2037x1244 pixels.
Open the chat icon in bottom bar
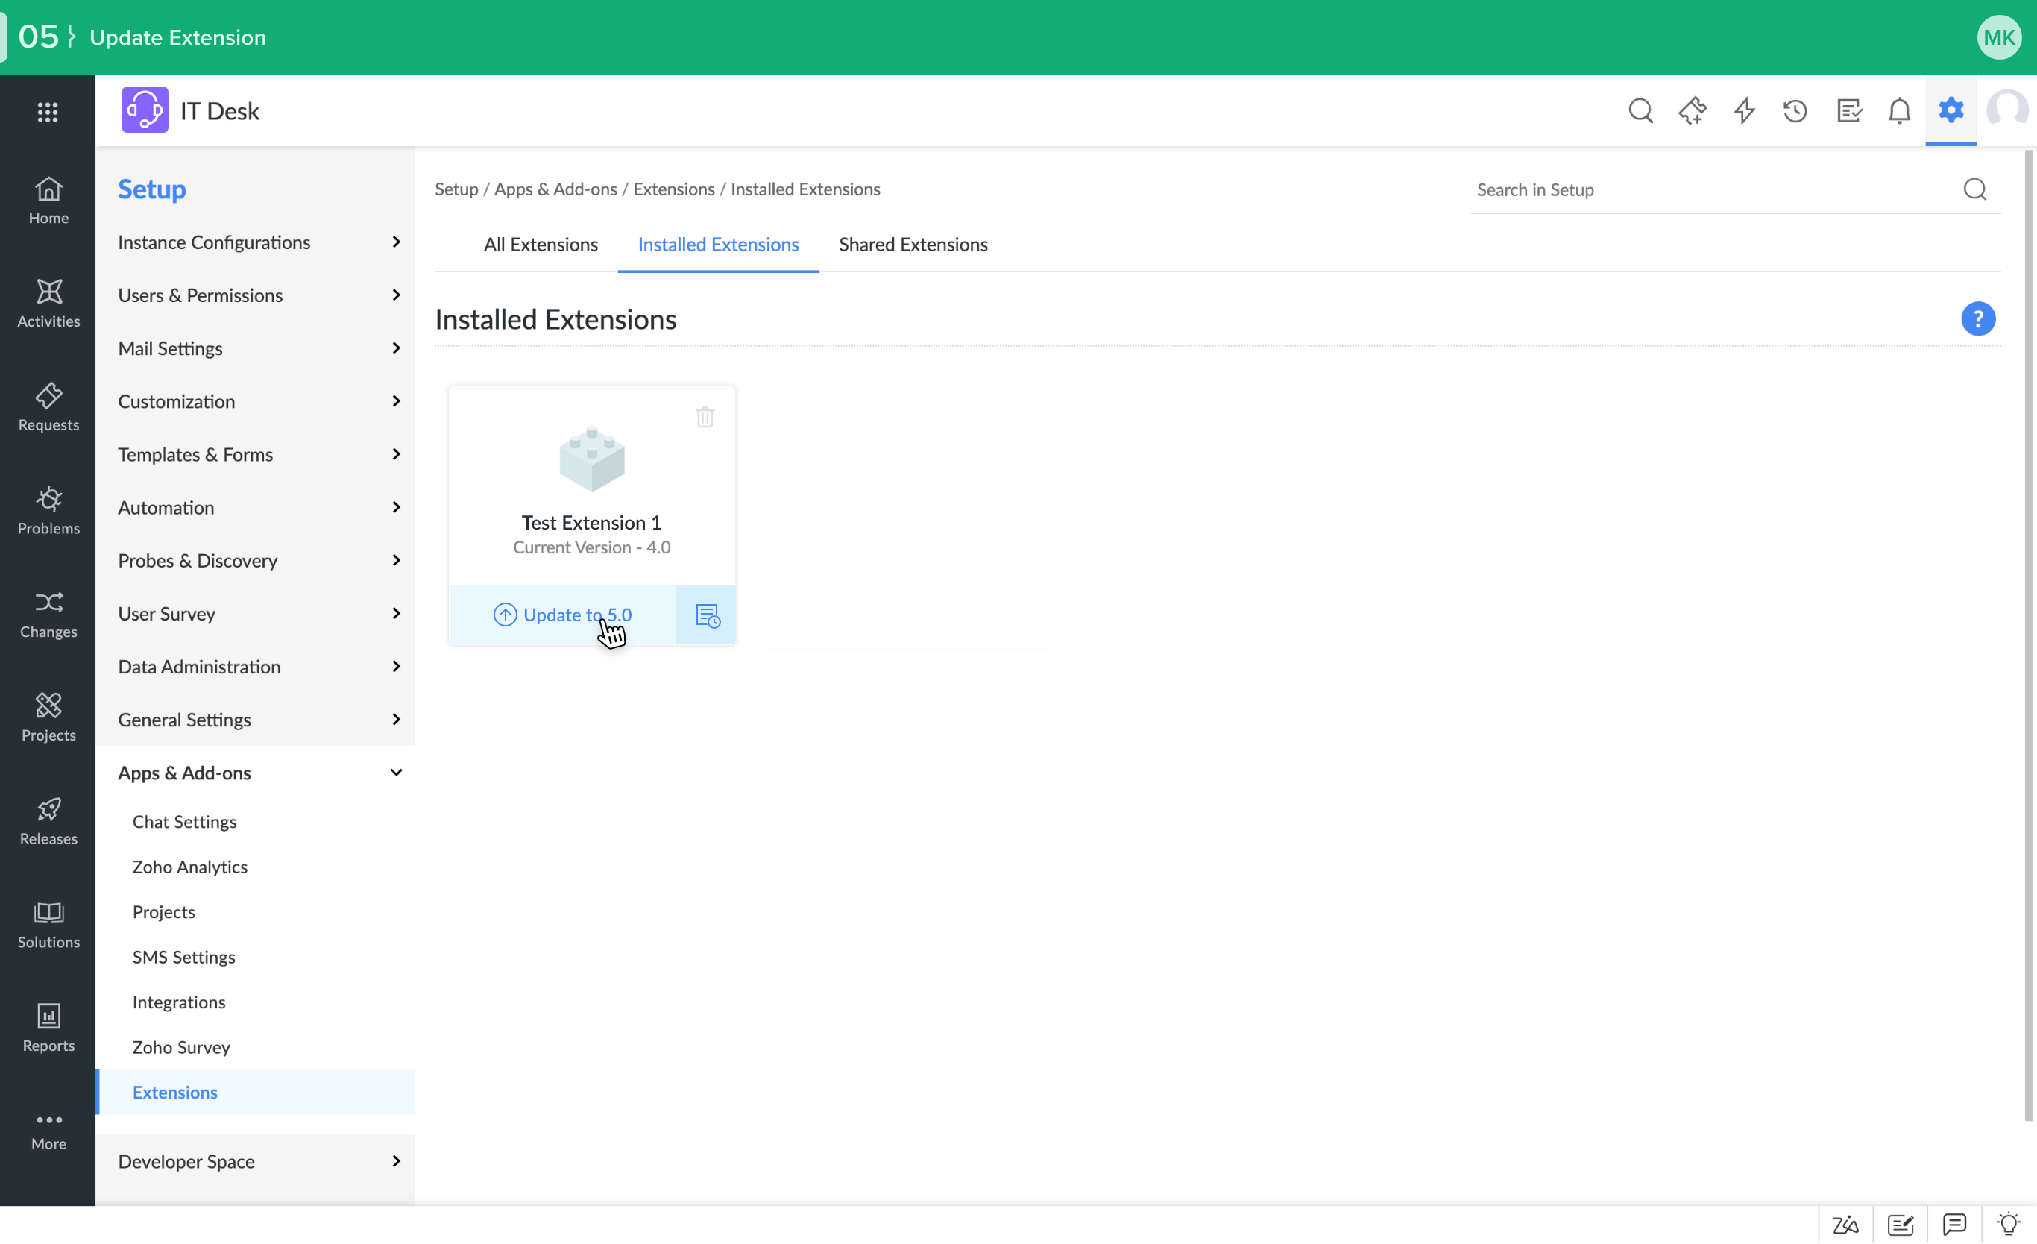click(1954, 1224)
